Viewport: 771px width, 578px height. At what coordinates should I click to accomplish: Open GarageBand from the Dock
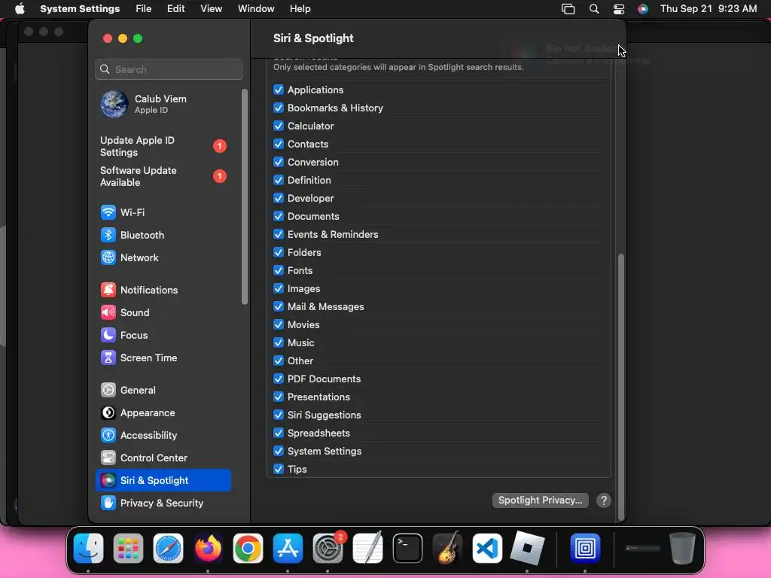point(447,548)
